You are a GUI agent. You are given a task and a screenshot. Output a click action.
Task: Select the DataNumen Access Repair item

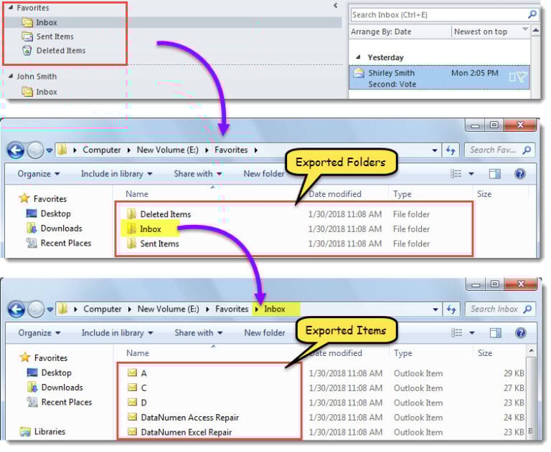pos(184,417)
